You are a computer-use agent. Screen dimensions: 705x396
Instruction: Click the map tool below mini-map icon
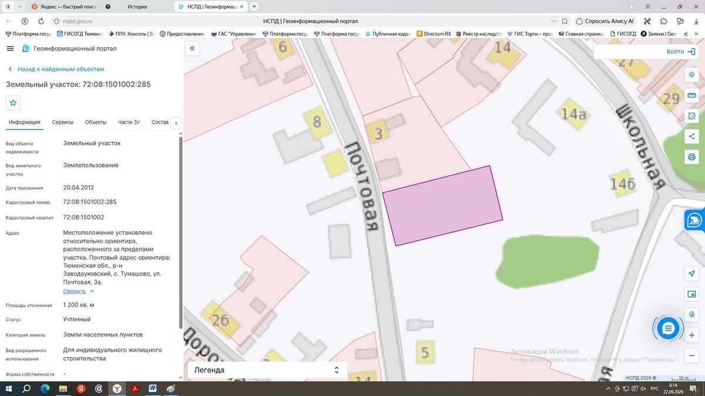coord(691,314)
